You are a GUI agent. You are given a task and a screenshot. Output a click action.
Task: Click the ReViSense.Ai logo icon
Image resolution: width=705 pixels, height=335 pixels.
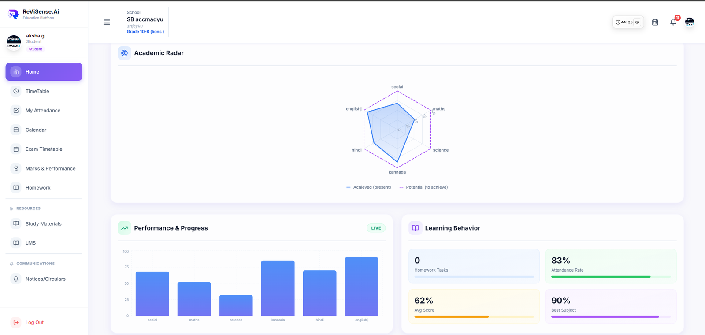[13, 14]
